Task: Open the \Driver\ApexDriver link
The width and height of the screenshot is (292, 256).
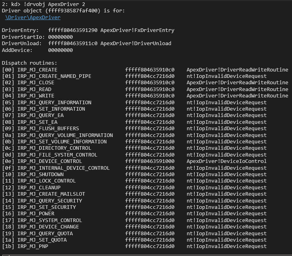Action: [x=33, y=18]
